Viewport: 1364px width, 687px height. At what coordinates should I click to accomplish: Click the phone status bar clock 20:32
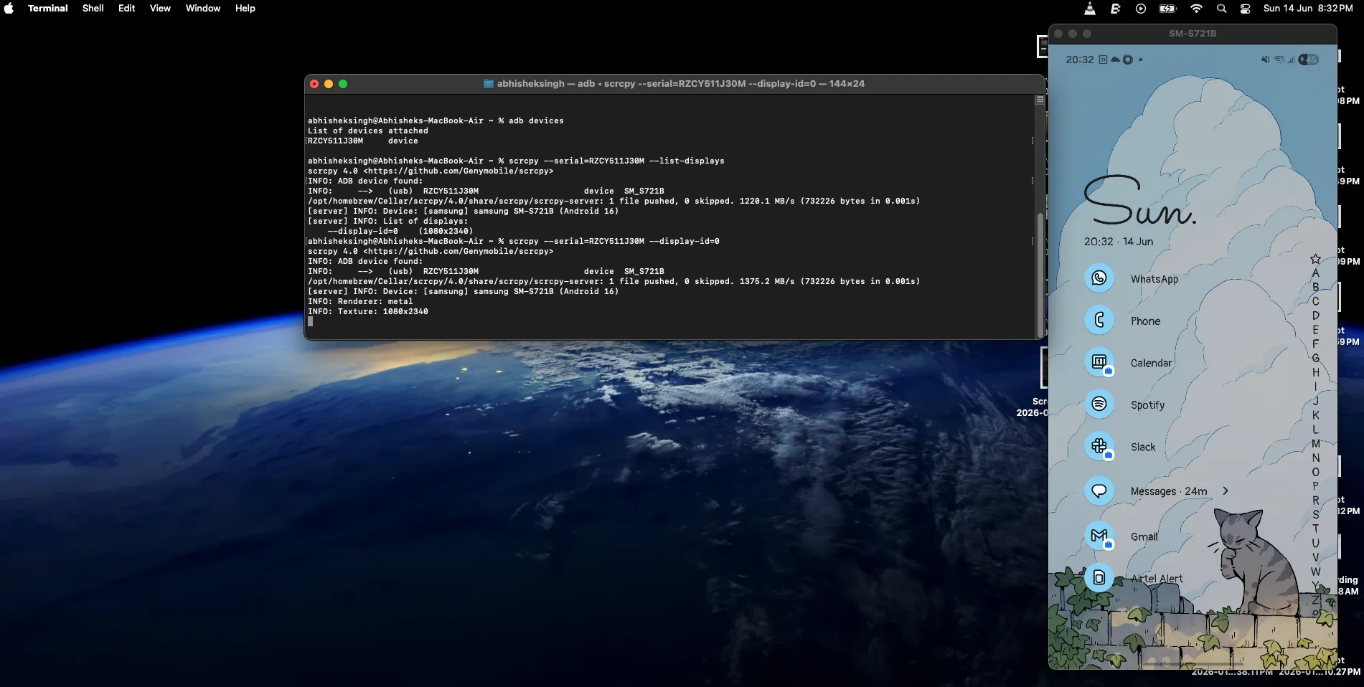coord(1080,60)
